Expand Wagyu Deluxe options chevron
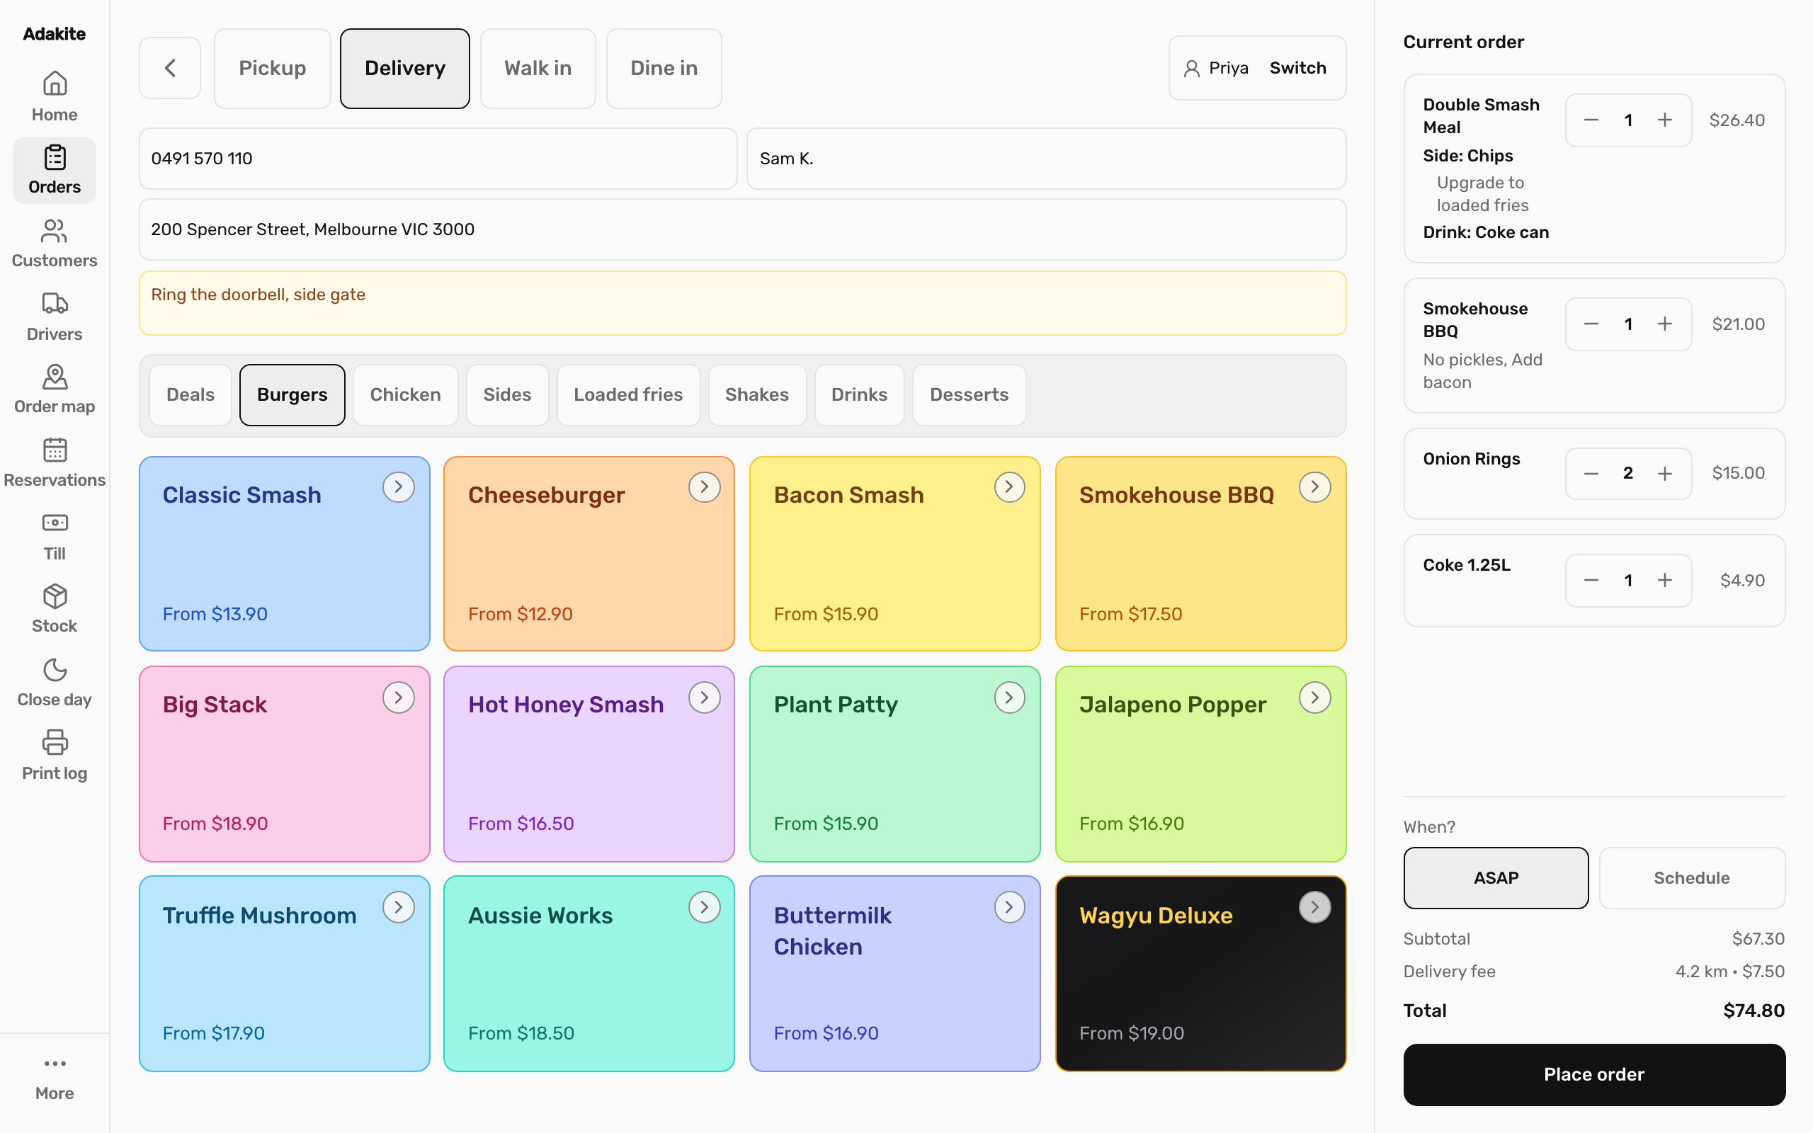 (1315, 907)
